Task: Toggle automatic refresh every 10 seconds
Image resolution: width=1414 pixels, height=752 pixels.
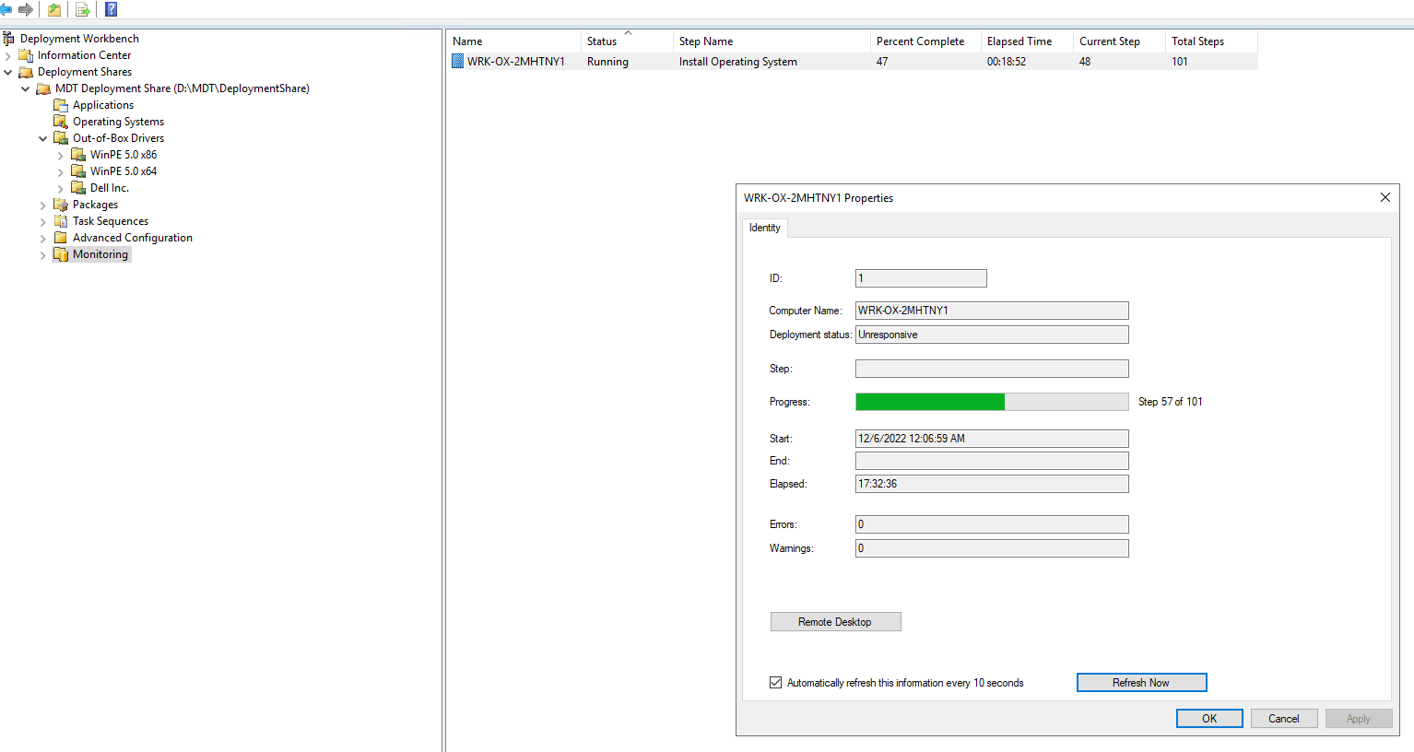Action: [x=775, y=682]
